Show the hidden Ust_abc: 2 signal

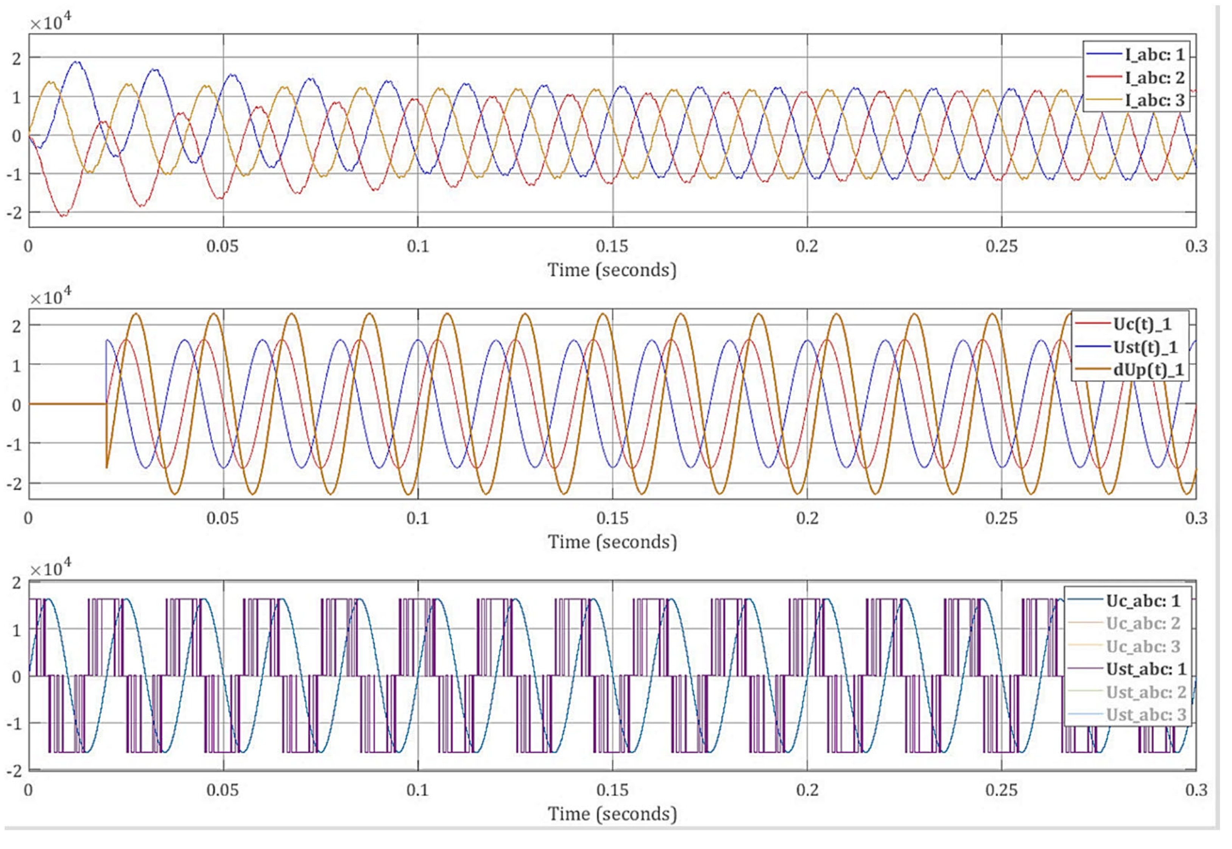[1146, 692]
